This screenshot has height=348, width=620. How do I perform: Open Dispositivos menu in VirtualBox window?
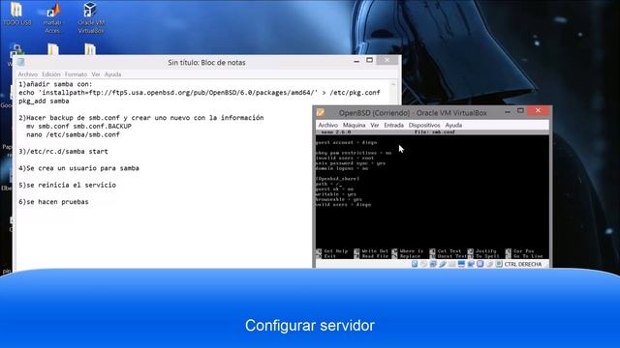point(424,125)
